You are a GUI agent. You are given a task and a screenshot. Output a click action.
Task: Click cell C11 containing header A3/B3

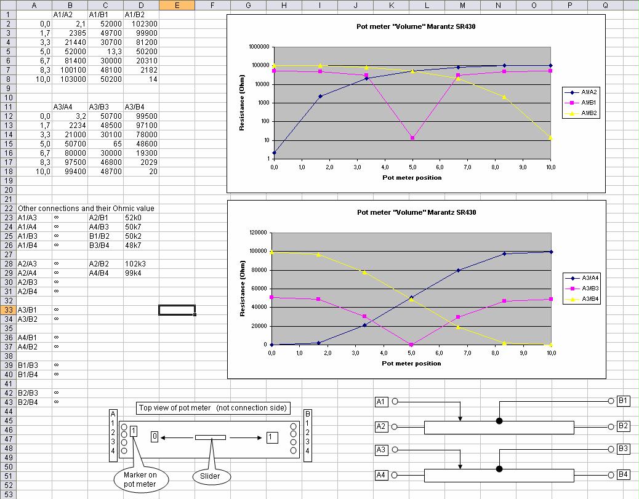coord(105,106)
